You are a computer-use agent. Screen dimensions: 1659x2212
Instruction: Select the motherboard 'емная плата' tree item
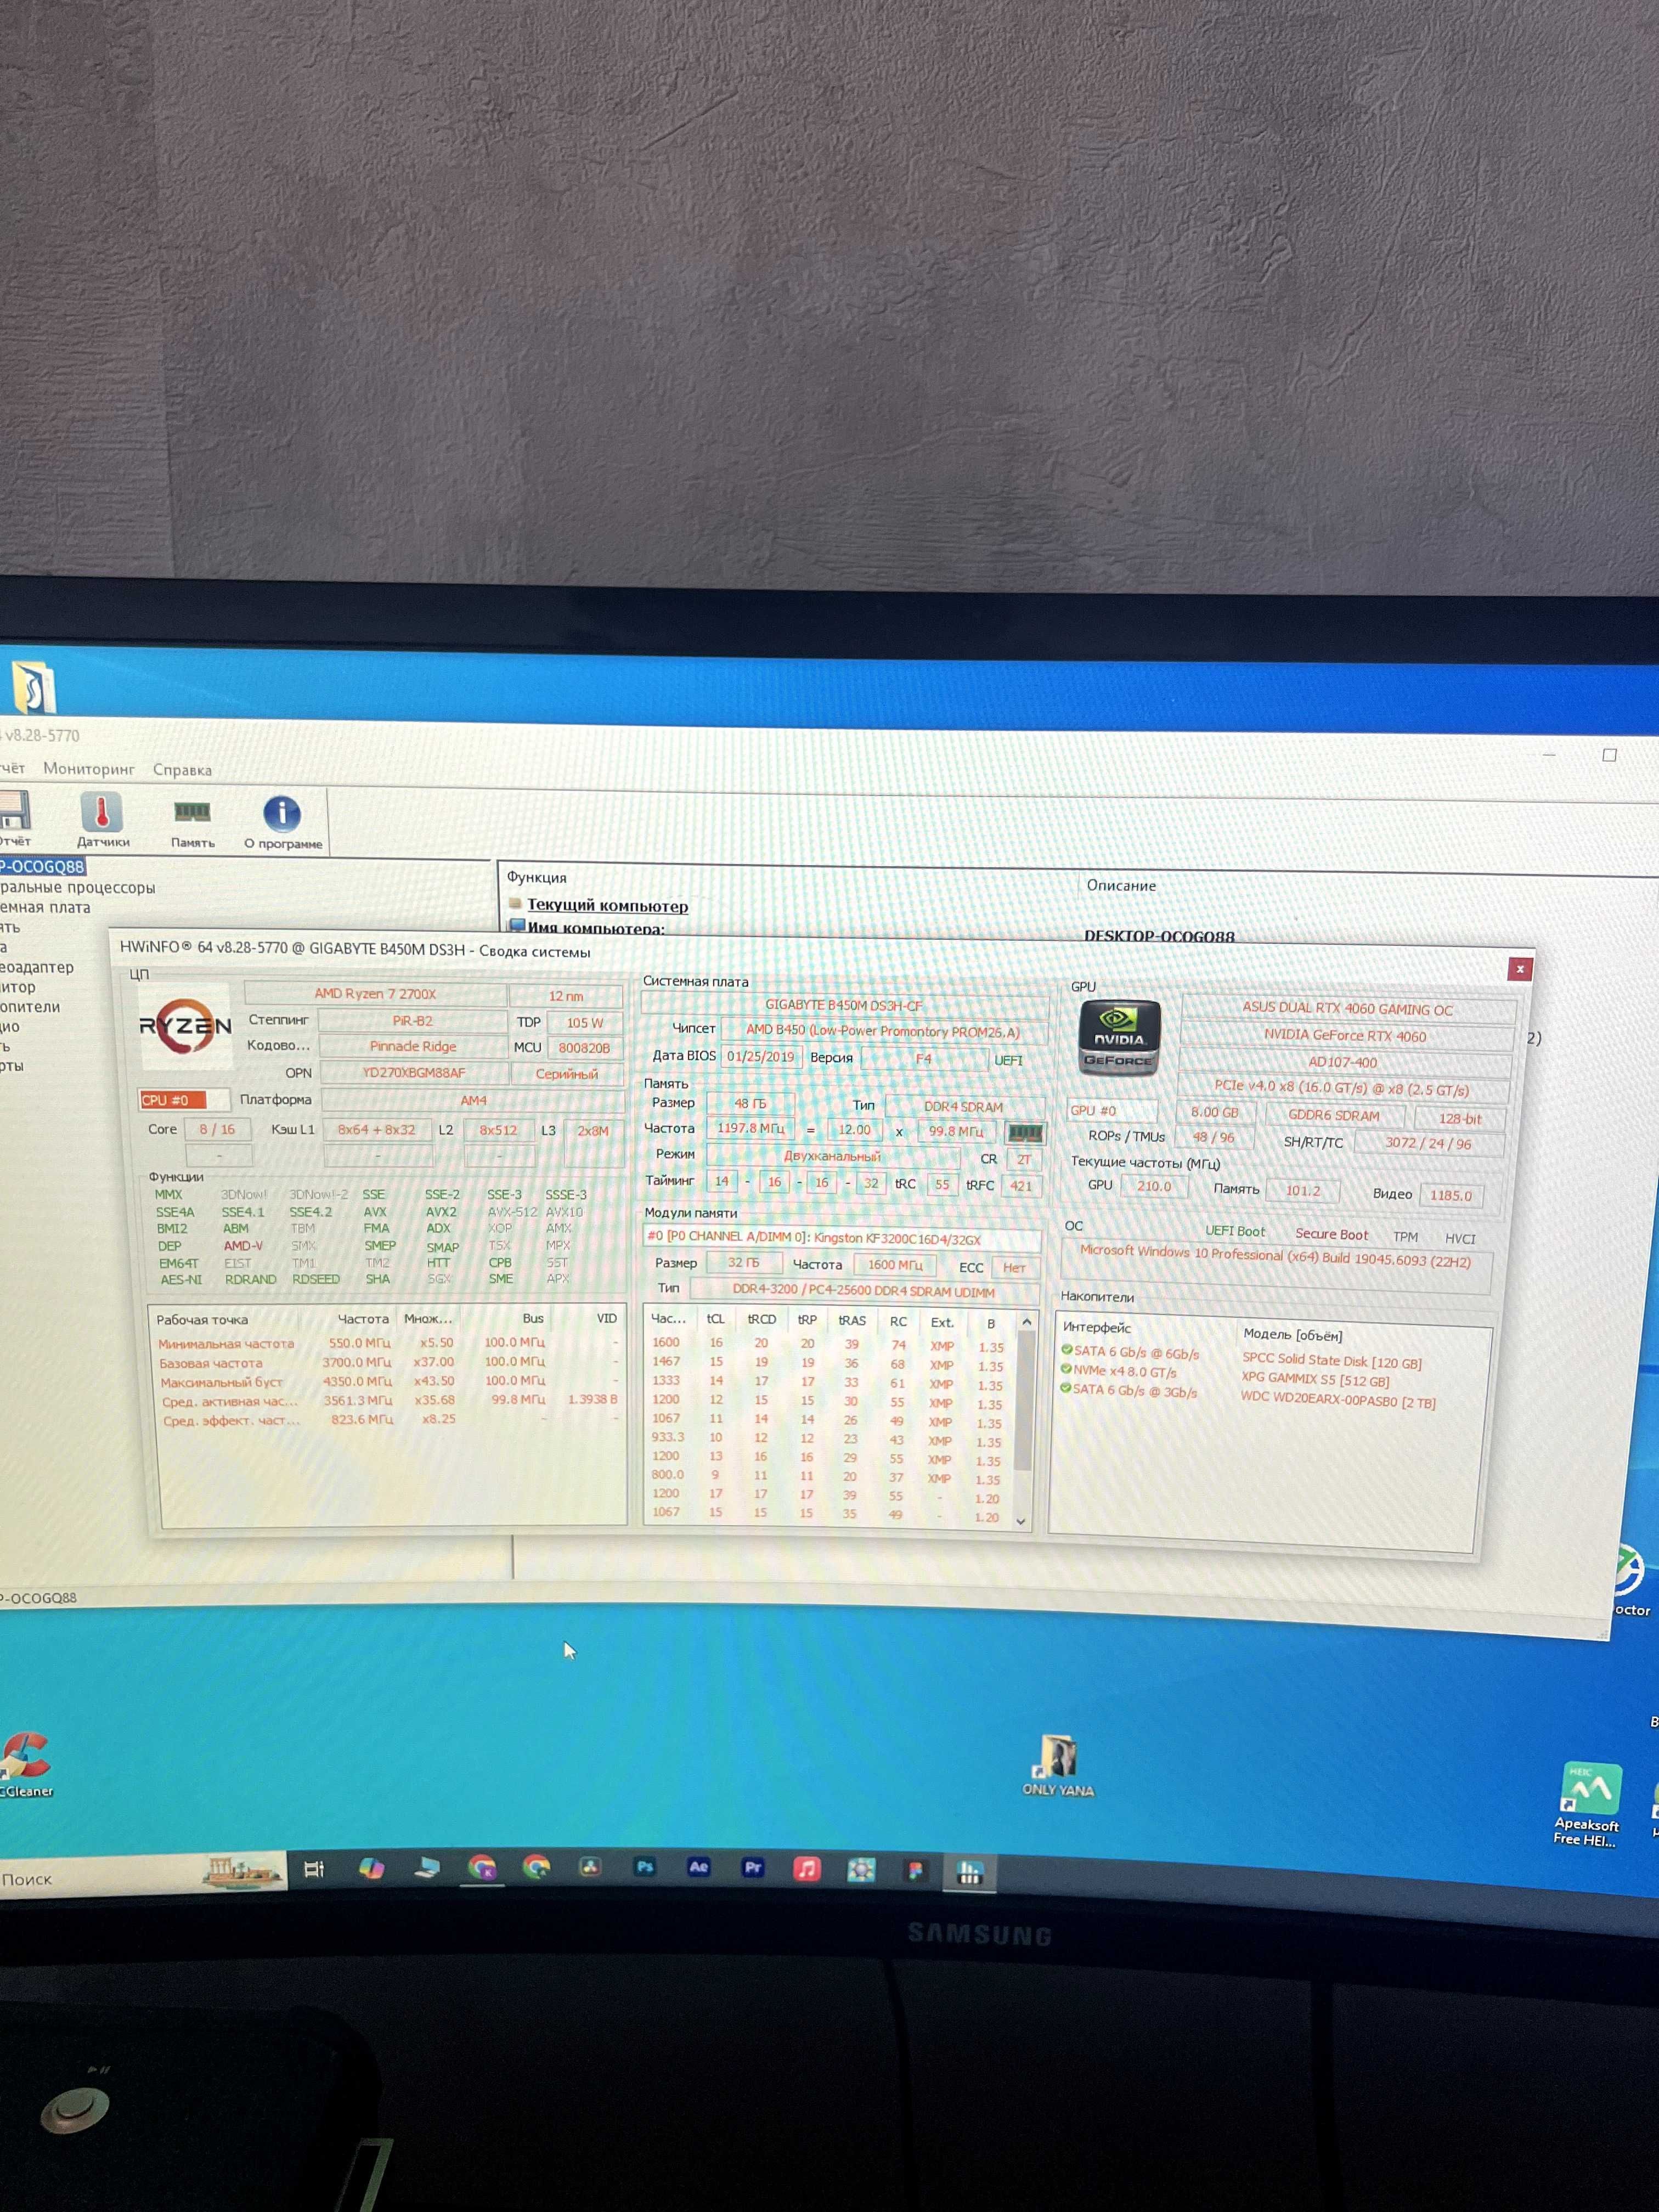45,907
